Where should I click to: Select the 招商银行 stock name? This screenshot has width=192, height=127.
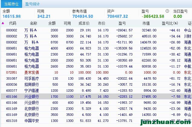coord(31,84)
